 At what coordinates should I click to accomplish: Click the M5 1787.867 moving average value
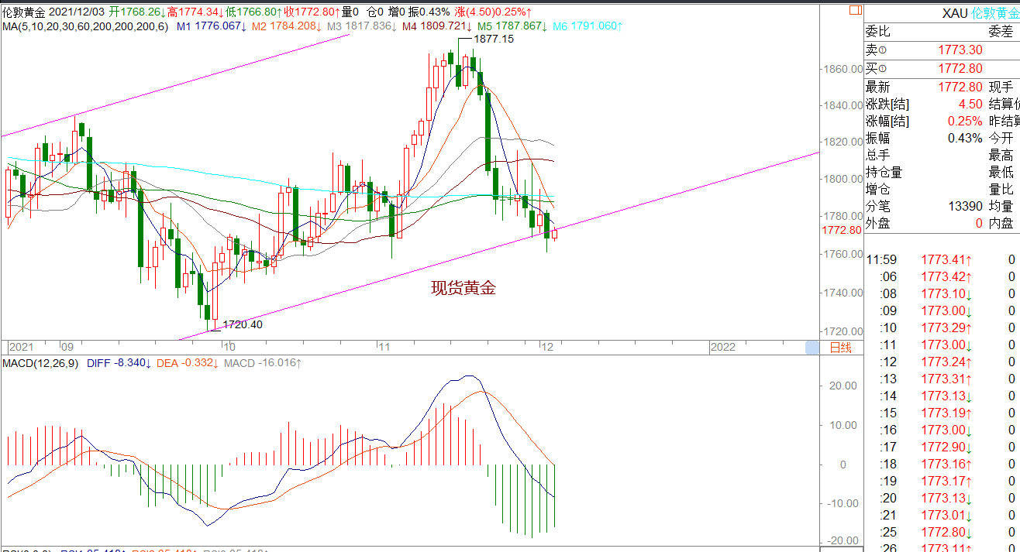(511, 26)
